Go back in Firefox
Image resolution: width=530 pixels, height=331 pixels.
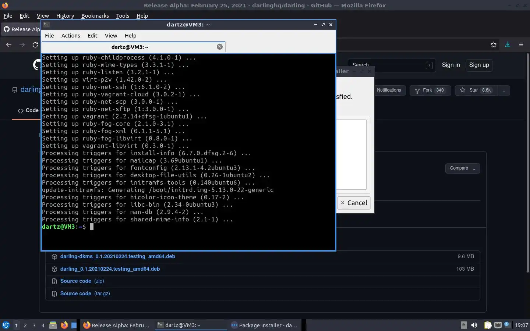coord(9,45)
